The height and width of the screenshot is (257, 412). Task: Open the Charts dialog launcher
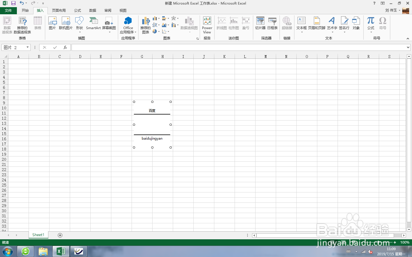point(197,39)
